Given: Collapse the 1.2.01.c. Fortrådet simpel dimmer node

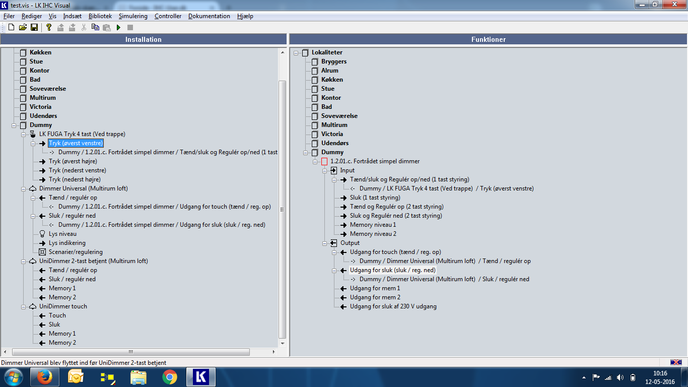Looking at the screenshot, I should 315,161.
